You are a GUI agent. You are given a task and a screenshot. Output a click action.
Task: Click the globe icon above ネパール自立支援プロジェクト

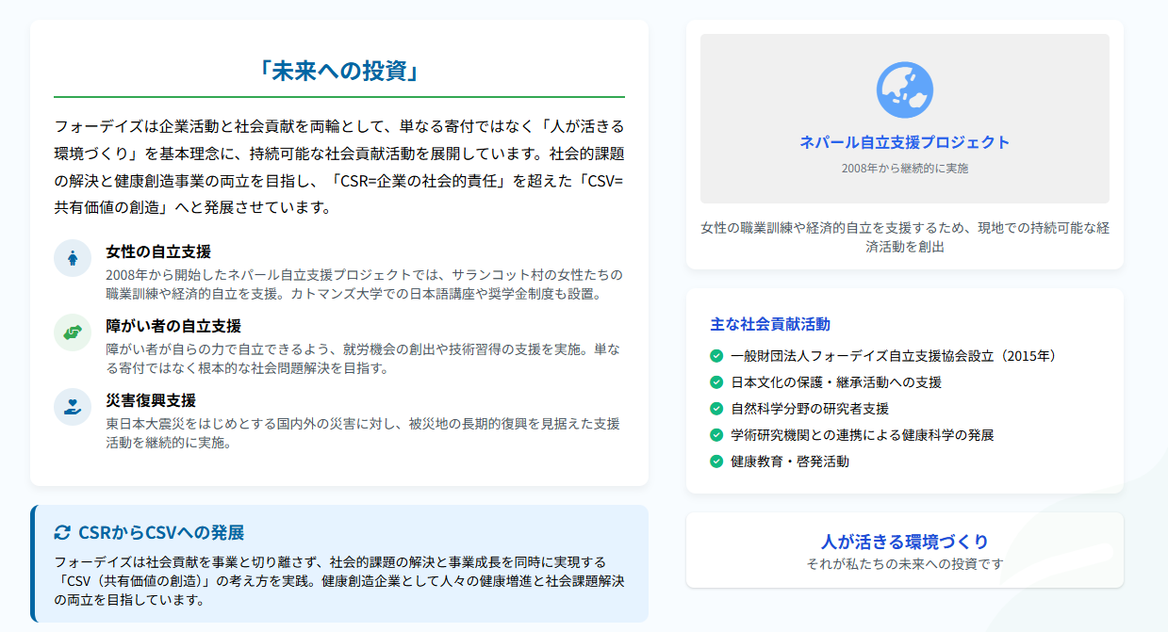click(x=905, y=90)
